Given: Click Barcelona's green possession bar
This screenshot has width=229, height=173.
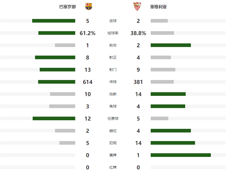Looking at the screenshot, I should click(57, 33).
